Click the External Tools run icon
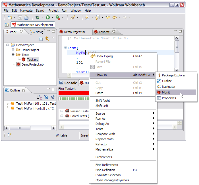 (58, 17)
